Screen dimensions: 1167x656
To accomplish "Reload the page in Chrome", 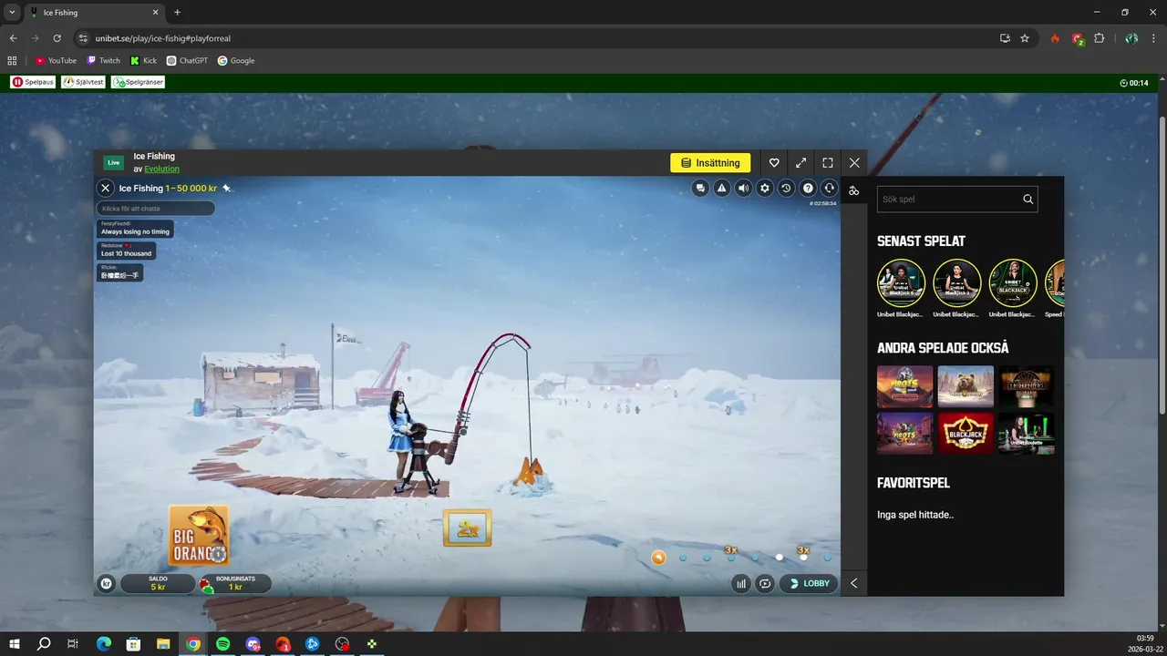I will [57, 38].
